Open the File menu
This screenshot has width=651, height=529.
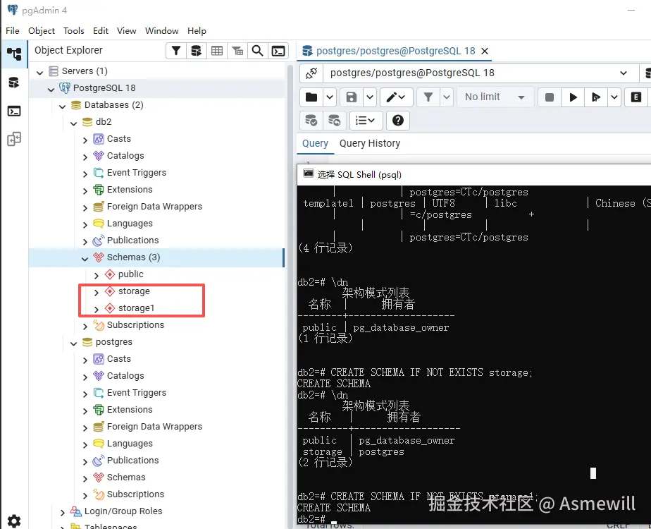pos(13,31)
